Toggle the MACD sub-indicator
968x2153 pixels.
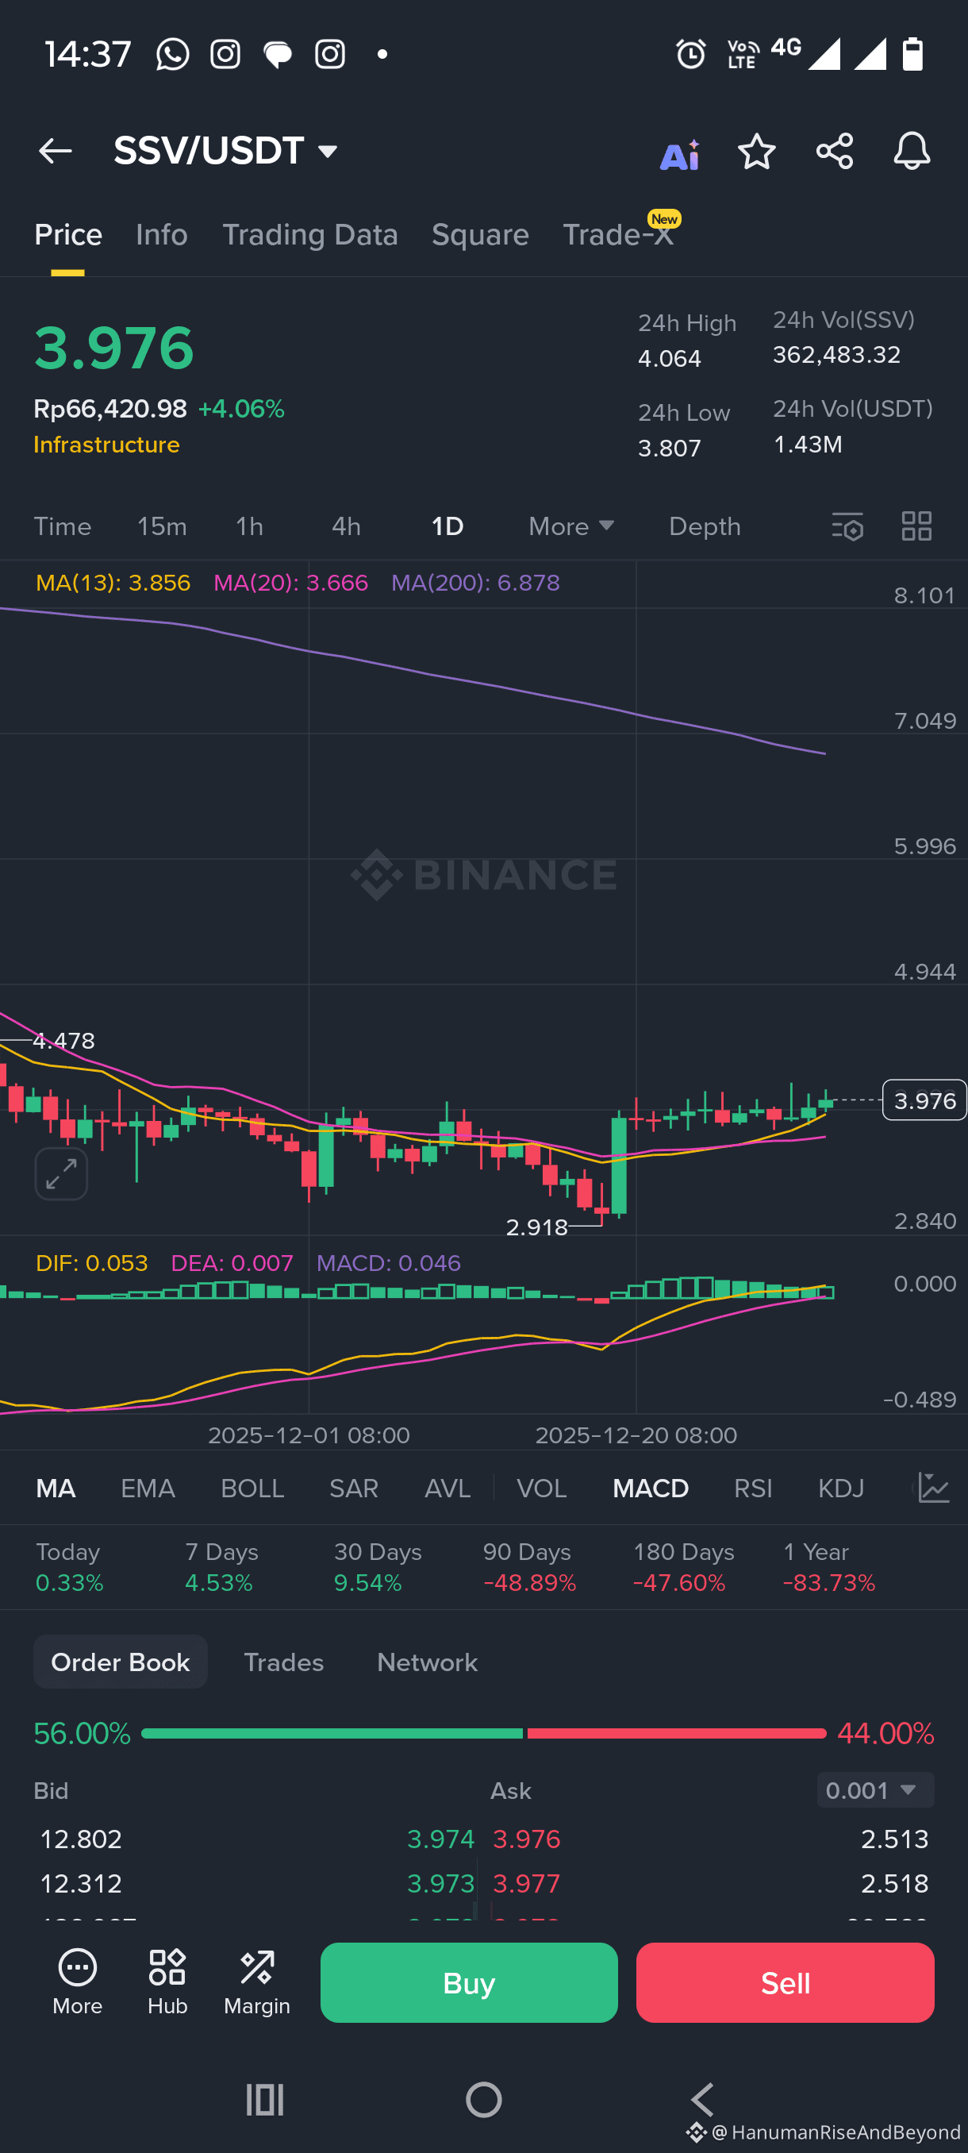pos(651,1488)
